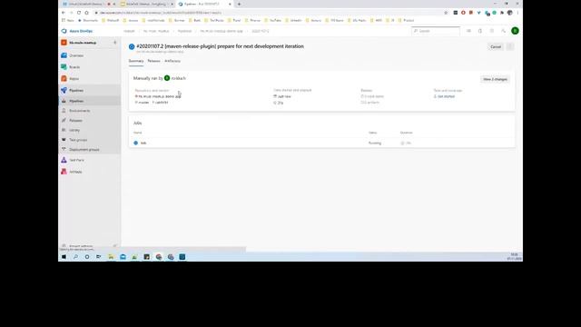
Task: Open Cortana circle in taskbar
Action: point(87,256)
